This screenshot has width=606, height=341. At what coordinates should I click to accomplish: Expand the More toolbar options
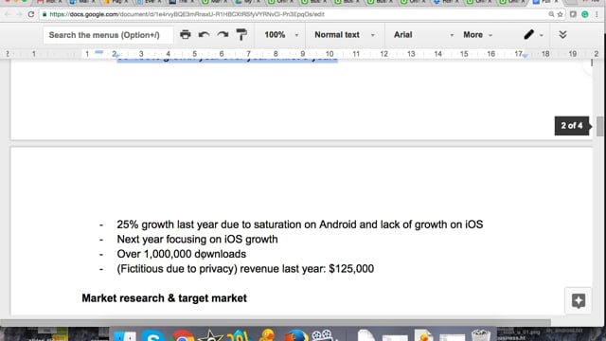click(x=477, y=35)
